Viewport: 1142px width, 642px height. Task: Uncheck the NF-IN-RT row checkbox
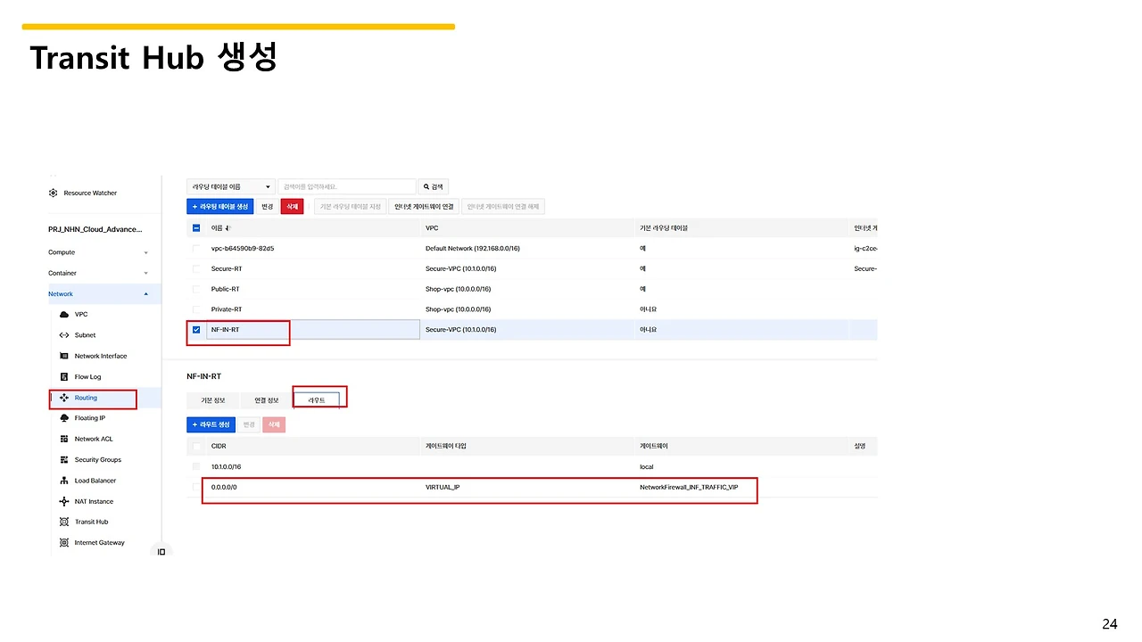[196, 330]
